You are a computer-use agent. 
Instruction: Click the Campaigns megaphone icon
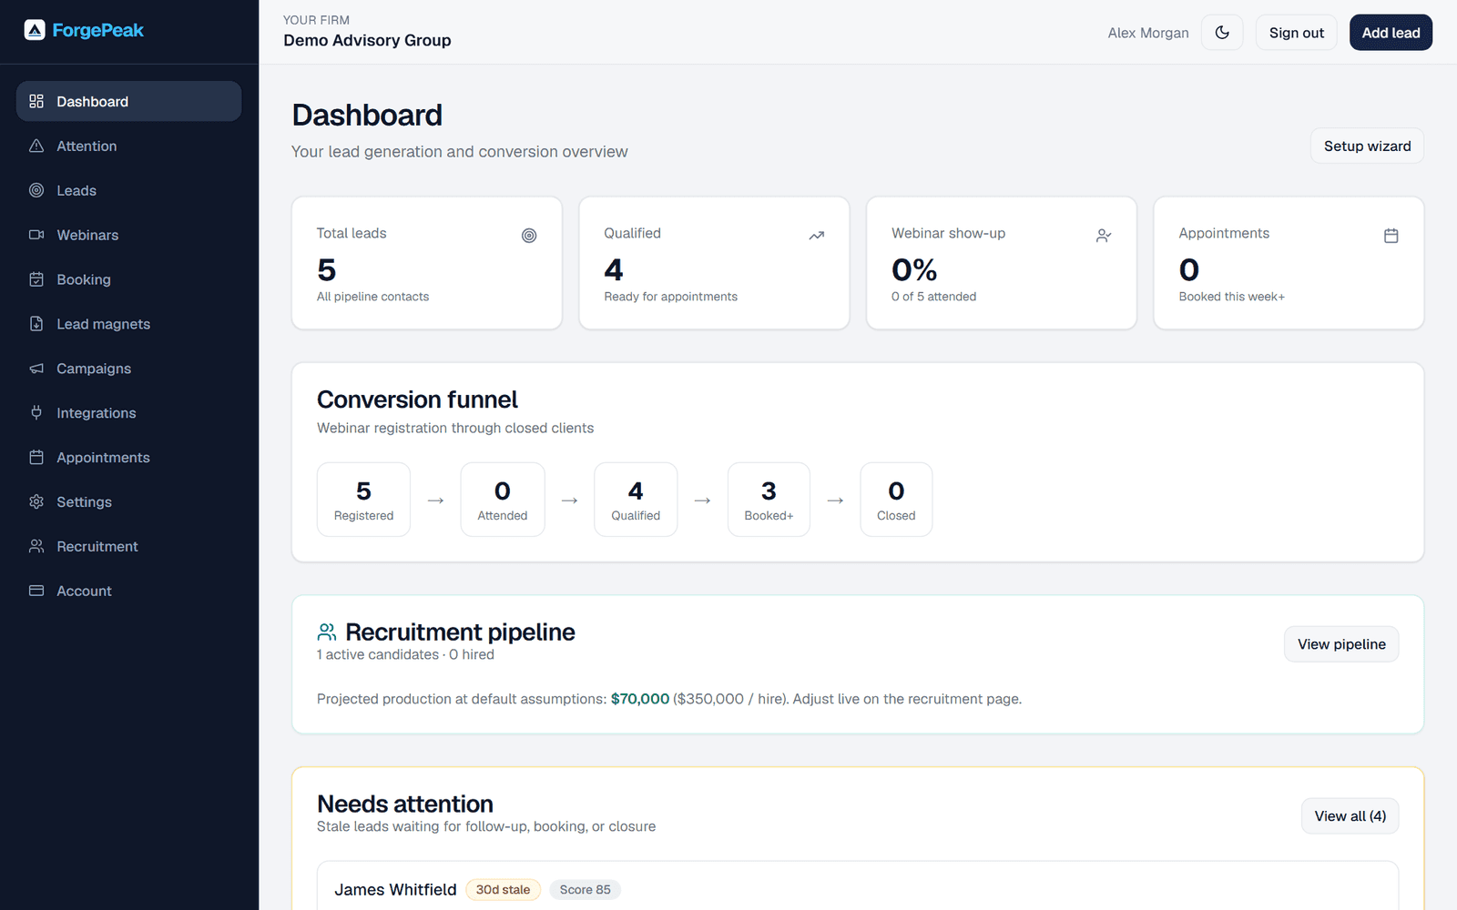(36, 369)
